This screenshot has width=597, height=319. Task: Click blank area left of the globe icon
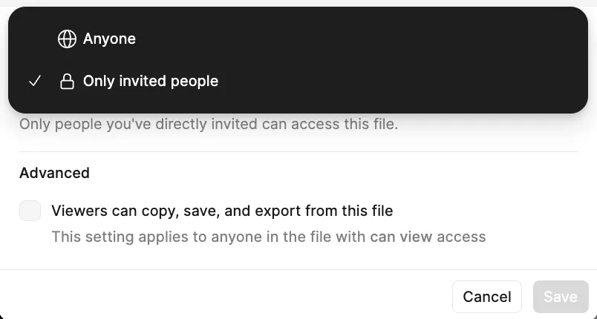coord(33,39)
